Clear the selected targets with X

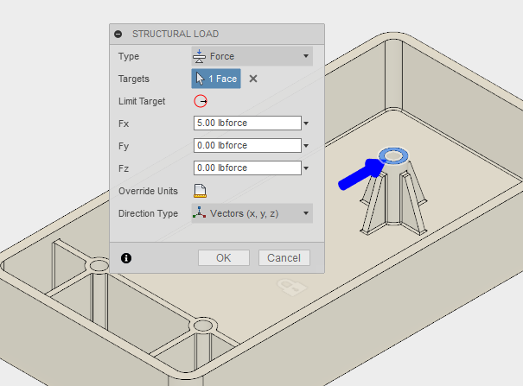point(253,79)
